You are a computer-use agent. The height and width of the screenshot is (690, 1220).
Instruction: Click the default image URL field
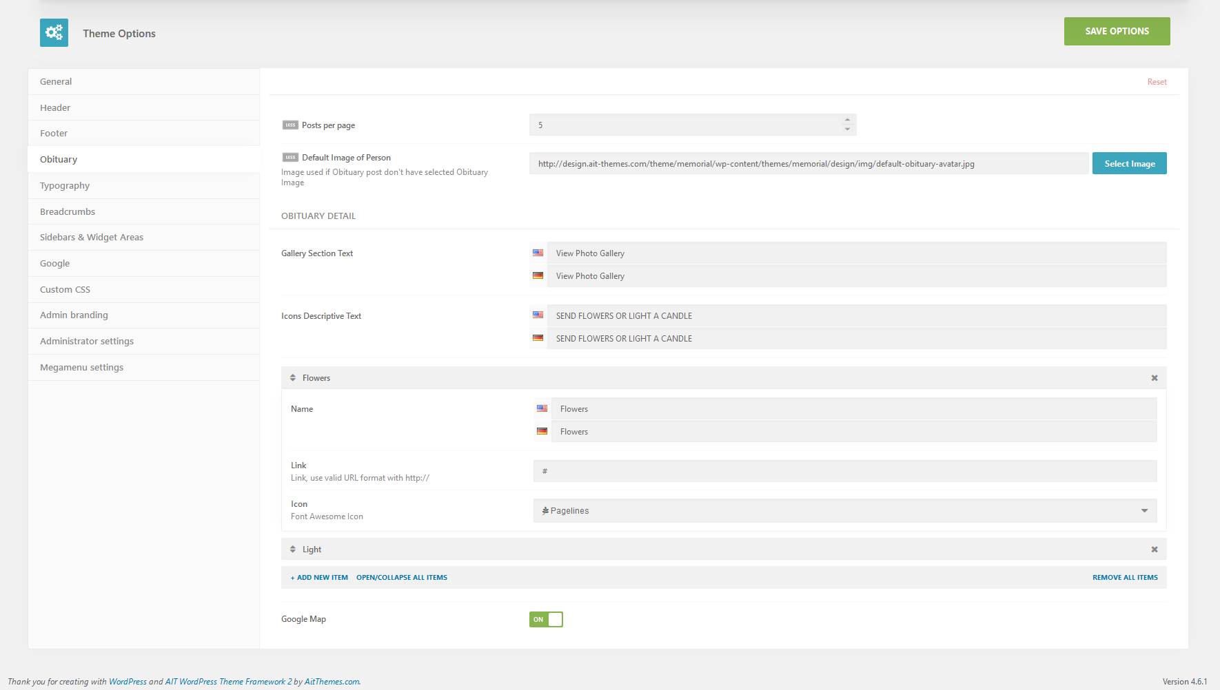(x=809, y=163)
